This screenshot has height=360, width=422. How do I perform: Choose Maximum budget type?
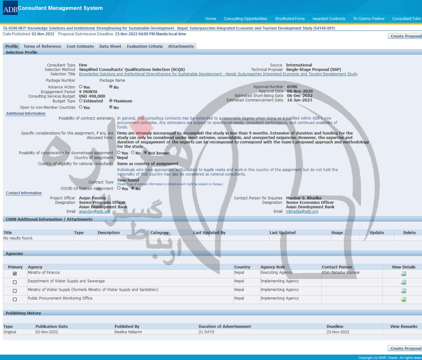(111, 100)
